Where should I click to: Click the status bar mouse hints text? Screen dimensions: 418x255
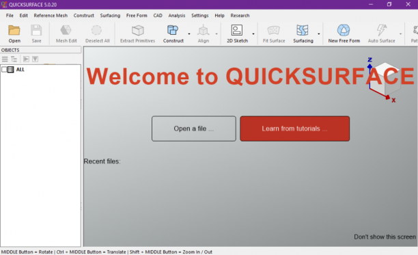pos(107,252)
